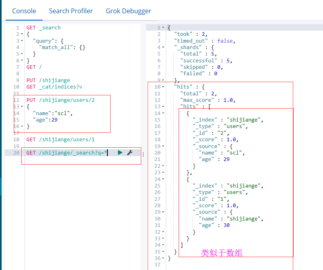Collapse the PUT body at editor line 13
The image size is (323, 270).
click(22, 107)
